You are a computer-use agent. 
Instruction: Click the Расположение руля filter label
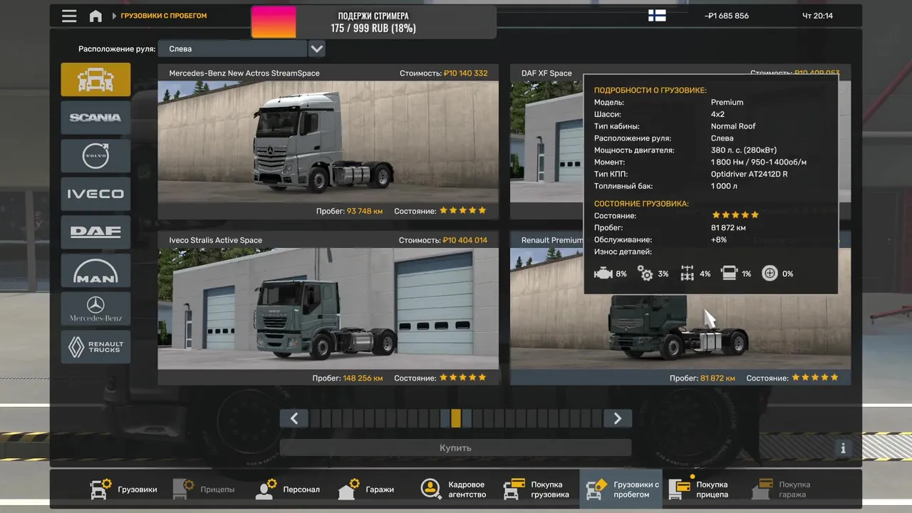[117, 49]
